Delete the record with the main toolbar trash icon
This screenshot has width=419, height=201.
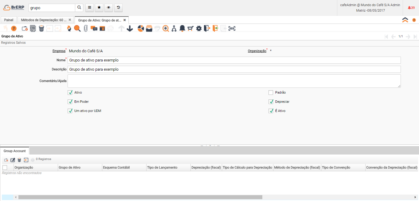click(x=41, y=28)
